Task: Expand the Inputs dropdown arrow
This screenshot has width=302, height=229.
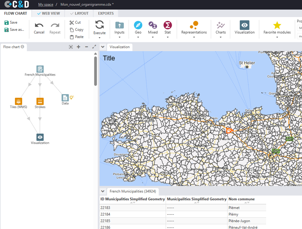Action: point(119,37)
